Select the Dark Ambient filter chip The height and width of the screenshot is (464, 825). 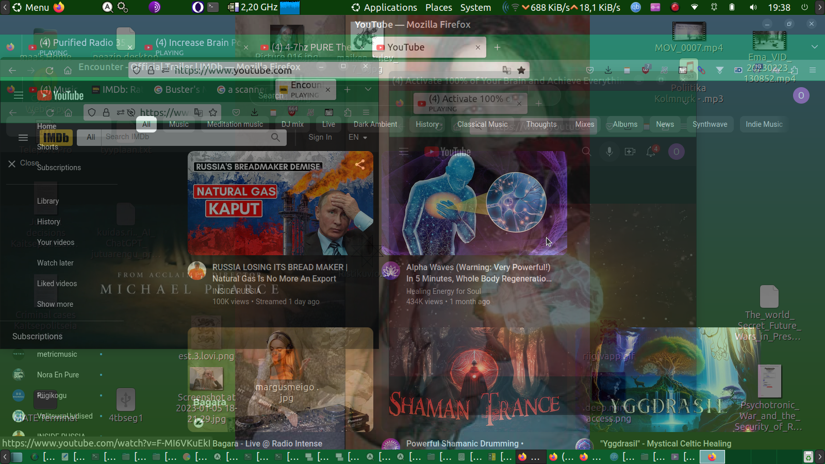(x=375, y=124)
